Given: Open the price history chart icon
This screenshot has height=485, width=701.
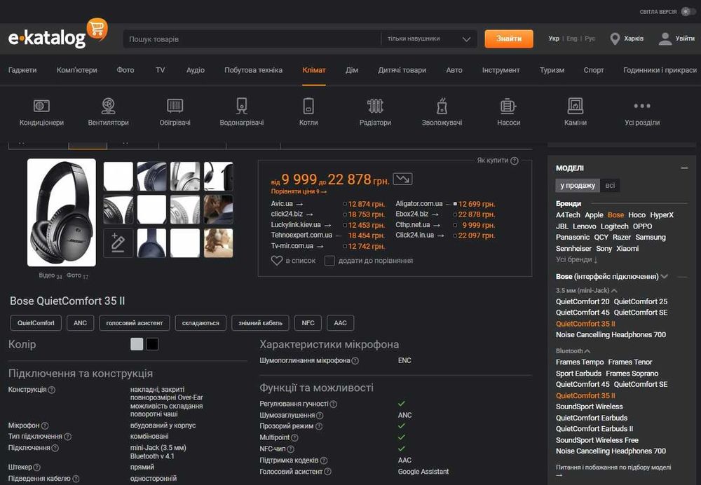Looking at the screenshot, I should point(402,179).
